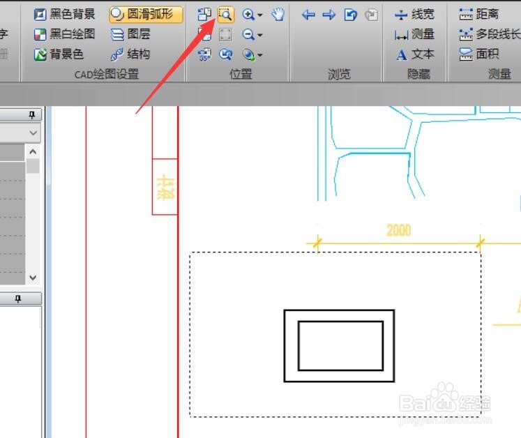Toggle 黑白绘图 black-and-white drawing
Viewport: 521px width, 438px height.
pos(64,34)
